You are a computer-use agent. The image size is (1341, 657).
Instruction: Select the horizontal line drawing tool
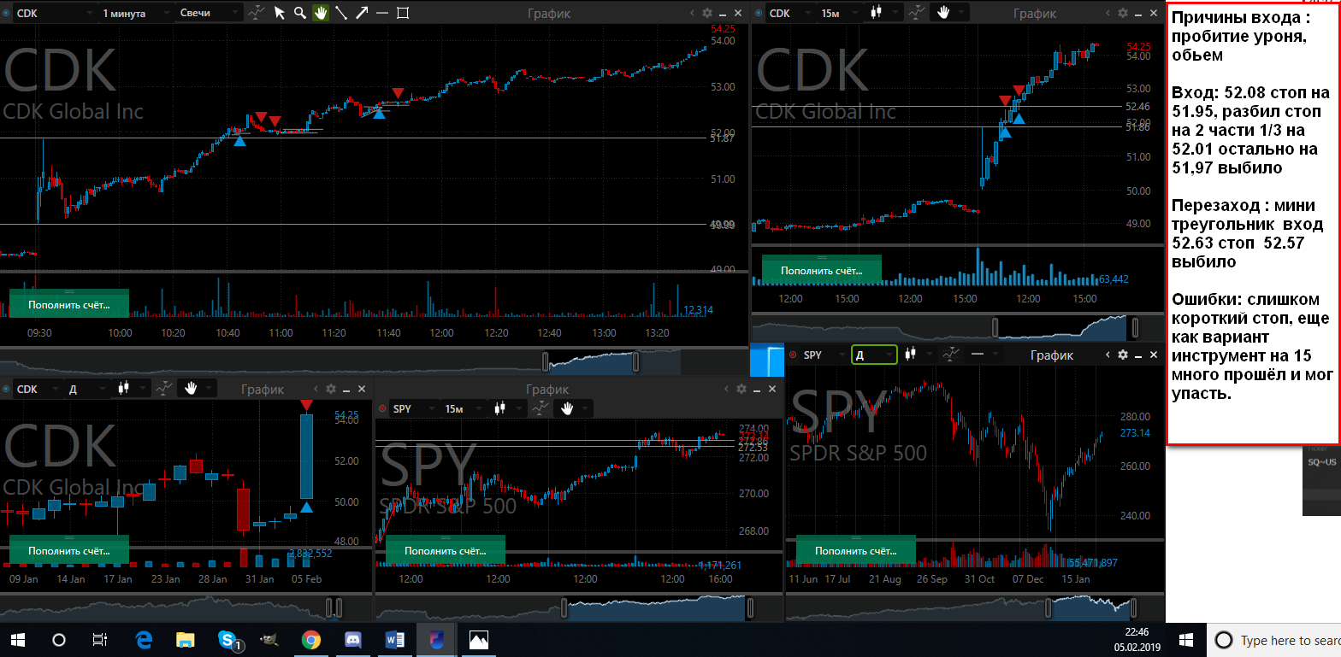tap(382, 13)
